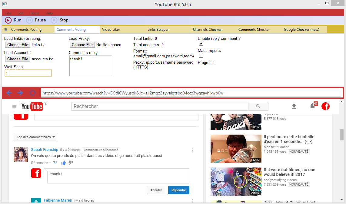Click the Commentaire sélectionné badge
Viewport: 346px width, 204px height.
pyautogui.click(x=101, y=150)
